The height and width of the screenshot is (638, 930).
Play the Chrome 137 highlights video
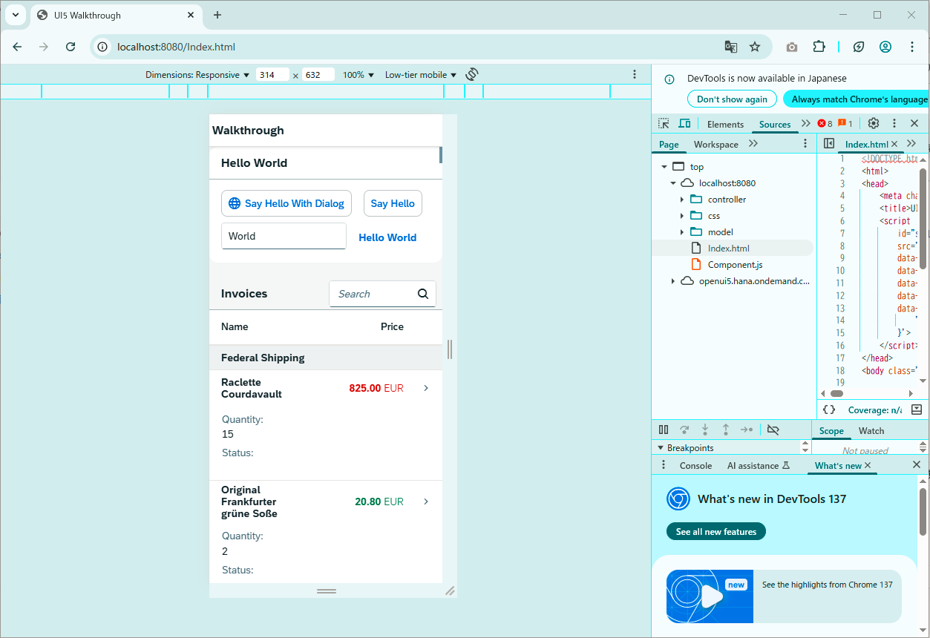pyautogui.click(x=710, y=596)
